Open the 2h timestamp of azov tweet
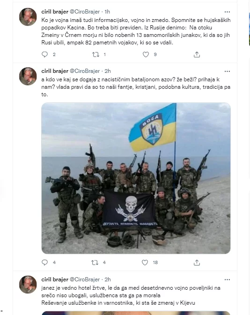Image resolution: width=250 pixels, height=315 pixels. (108, 71)
